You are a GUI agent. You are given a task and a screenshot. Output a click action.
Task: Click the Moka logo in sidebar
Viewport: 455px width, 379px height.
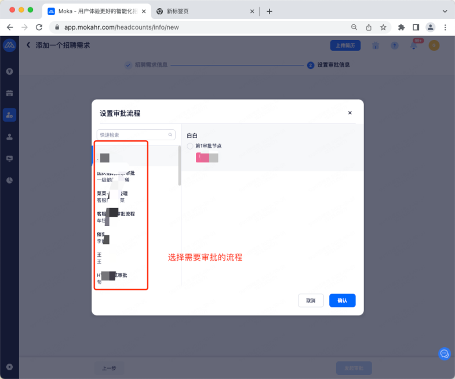pos(9,46)
